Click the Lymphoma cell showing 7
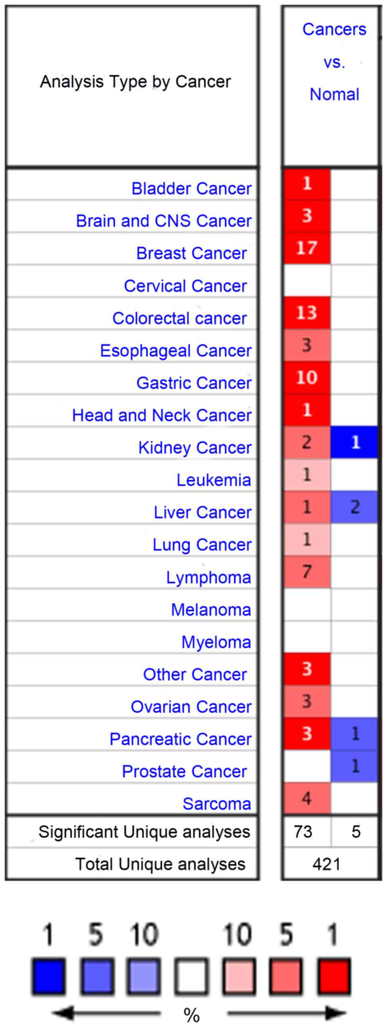 307,572
